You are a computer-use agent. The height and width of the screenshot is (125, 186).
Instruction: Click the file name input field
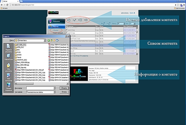[x=40, y=88]
